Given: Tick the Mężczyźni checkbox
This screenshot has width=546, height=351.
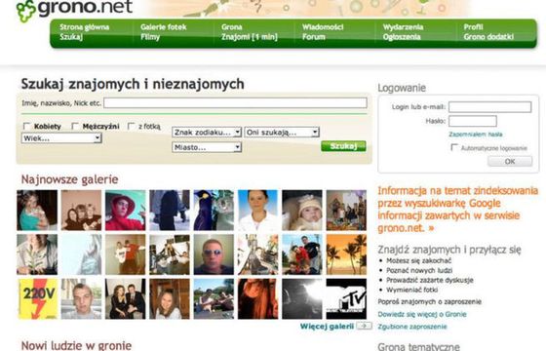Looking at the screenshot, I should (x=75, y=126).
